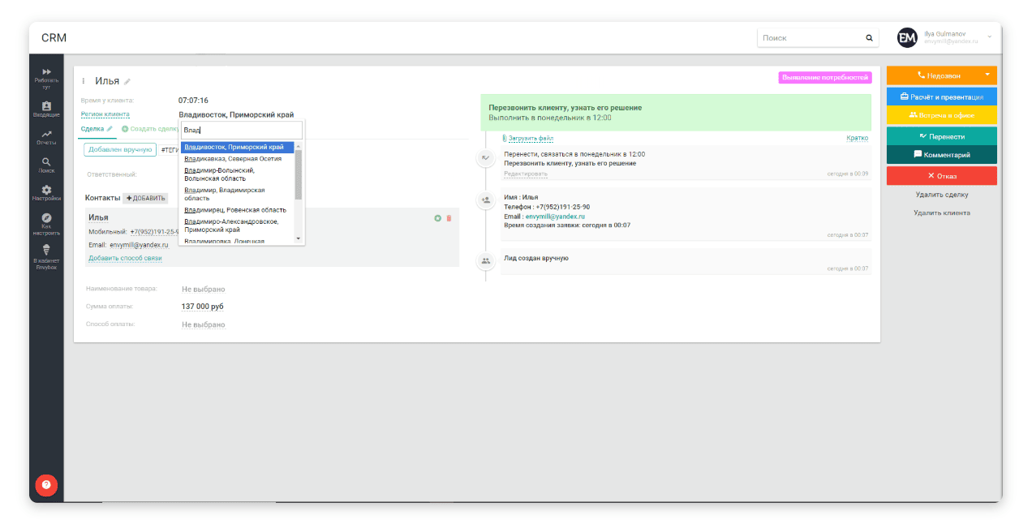
Task: Click the pencil icon beside name Илья
Action: [127, 81]
